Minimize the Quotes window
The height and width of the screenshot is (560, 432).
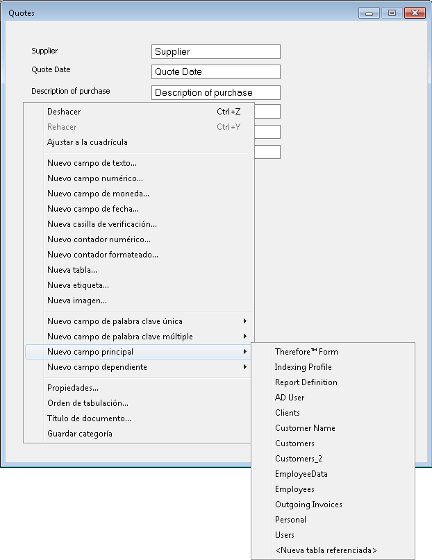(369, 13)
